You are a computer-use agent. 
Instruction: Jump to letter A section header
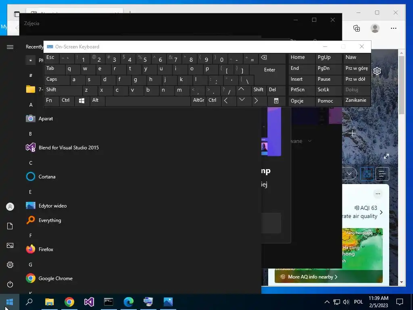point(31,105)
